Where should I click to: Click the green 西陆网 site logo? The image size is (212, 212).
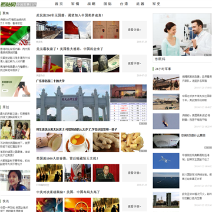tap(8, 4)
